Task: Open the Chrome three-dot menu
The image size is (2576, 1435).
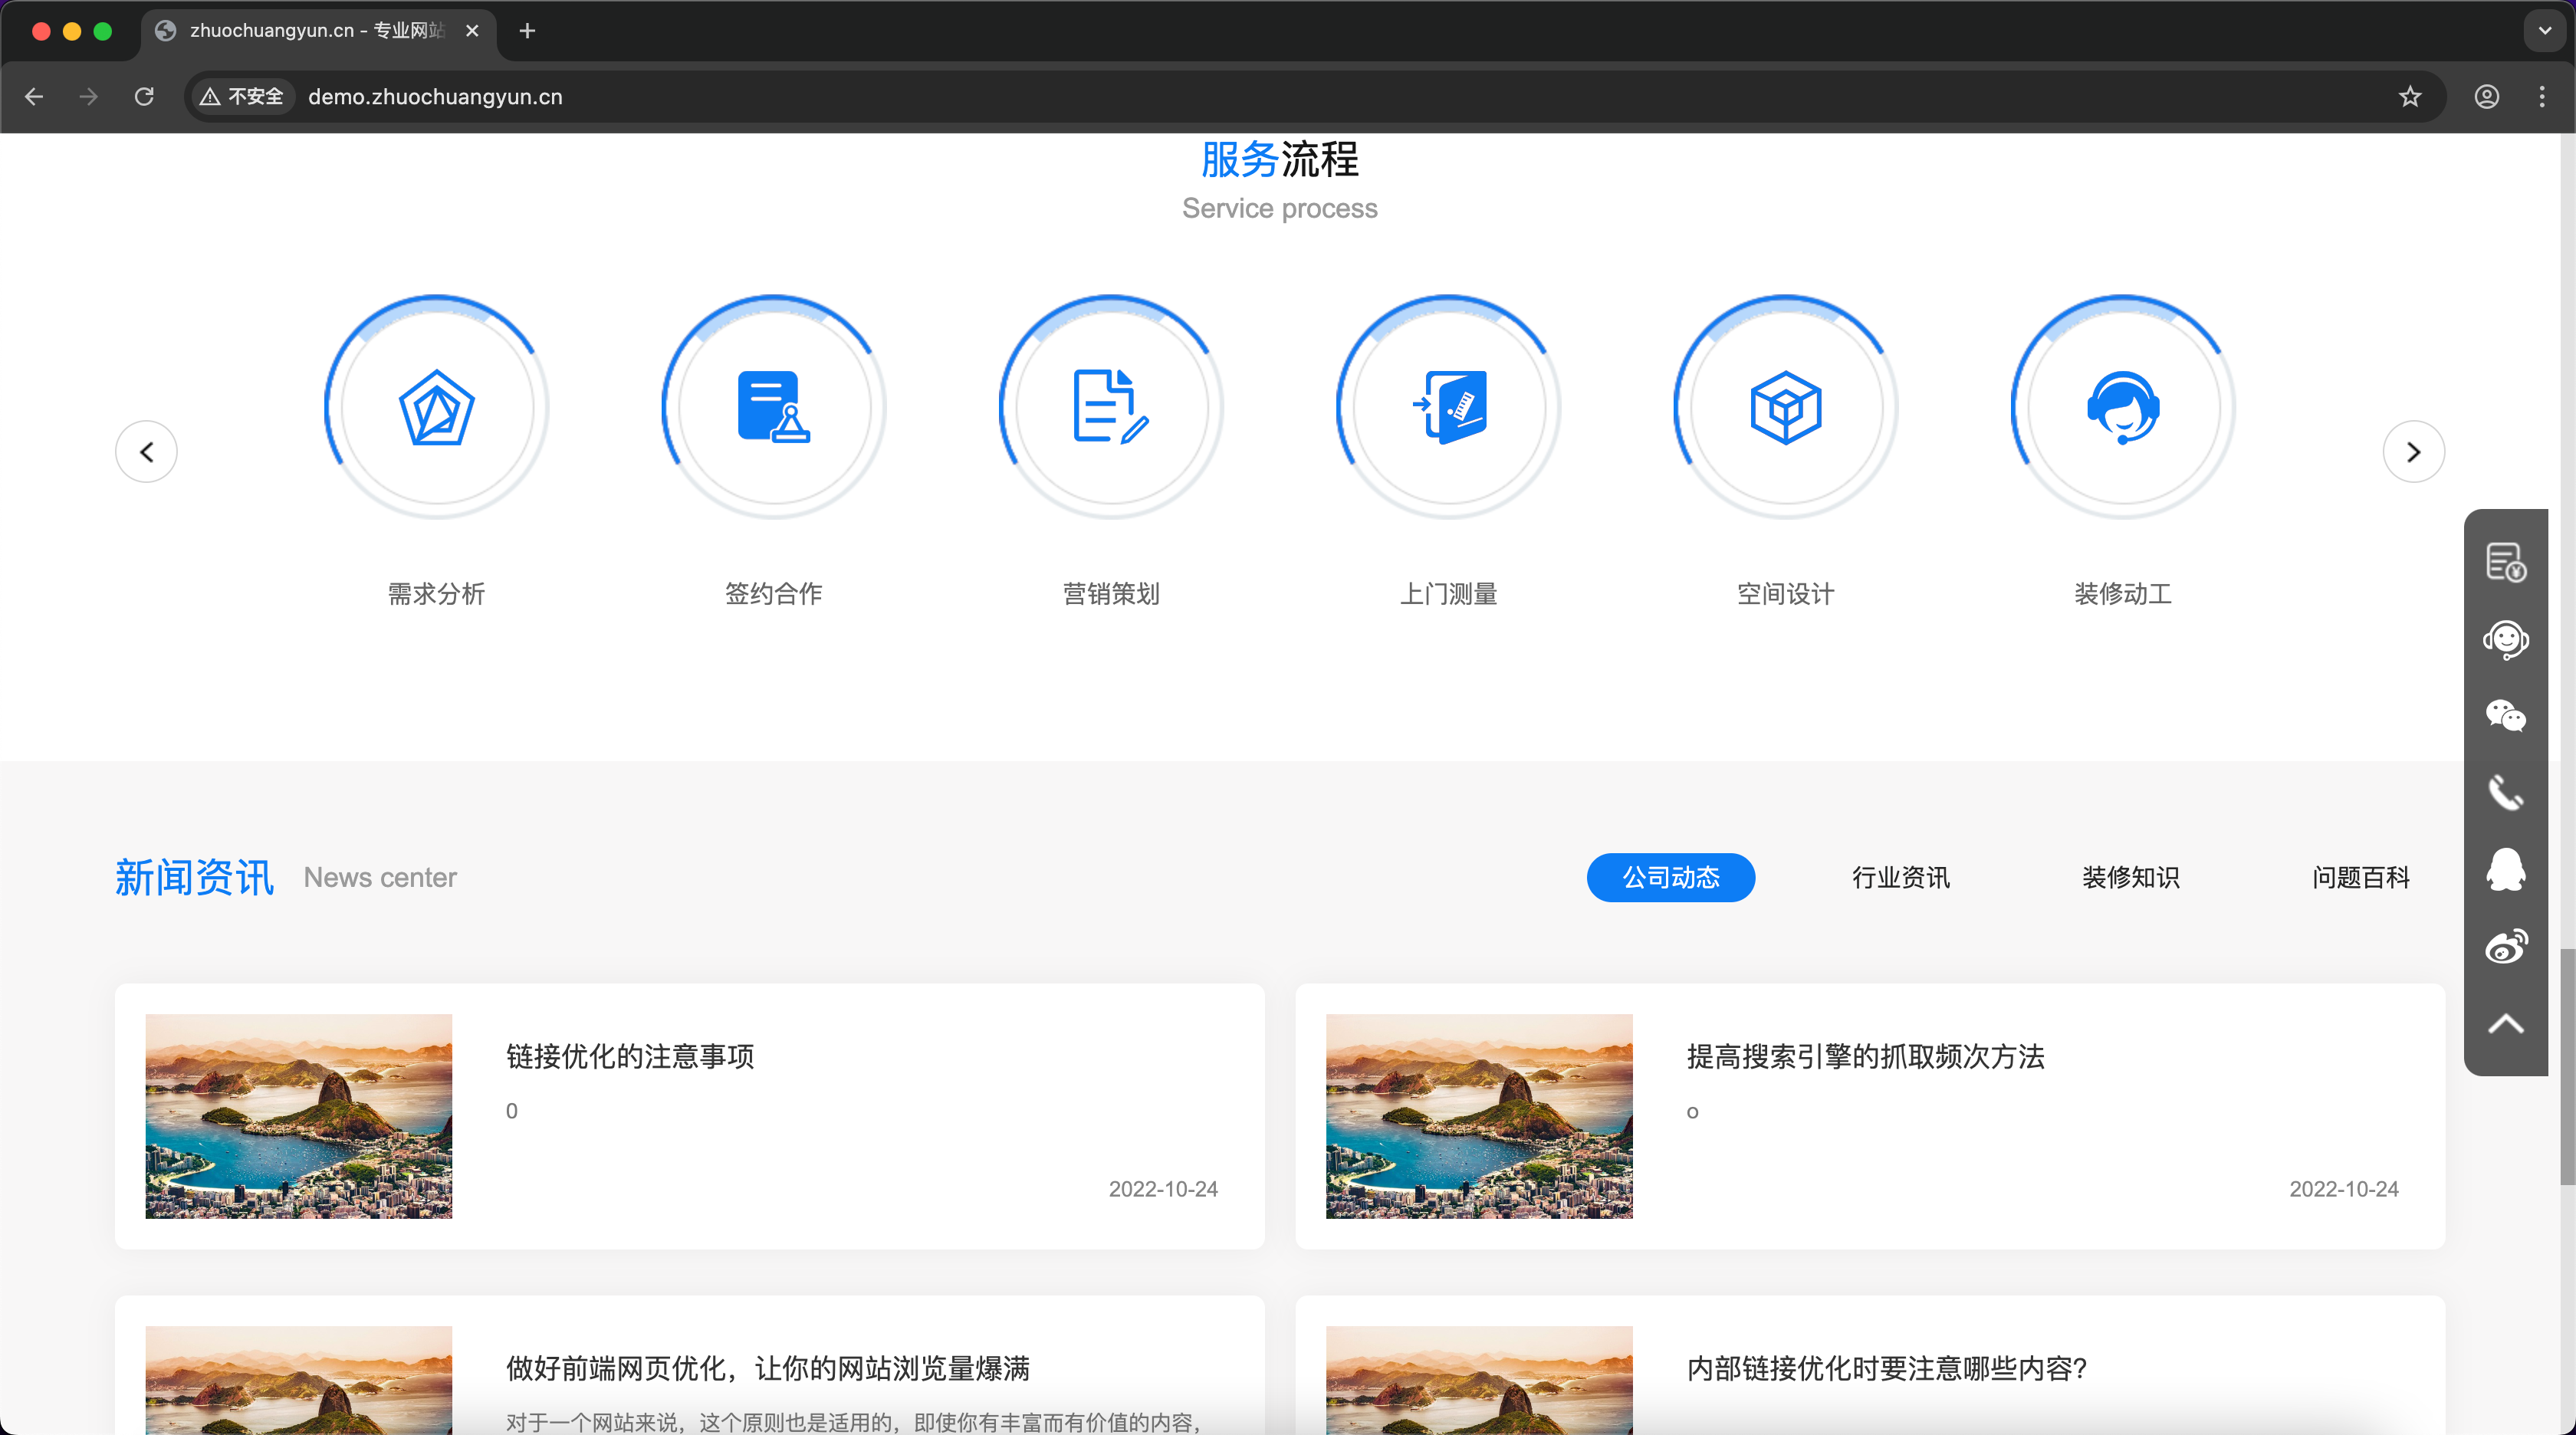Action: point(2542,96)
